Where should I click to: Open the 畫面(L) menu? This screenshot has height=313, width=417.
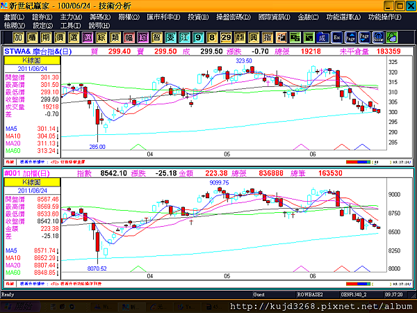pos(14,17)
